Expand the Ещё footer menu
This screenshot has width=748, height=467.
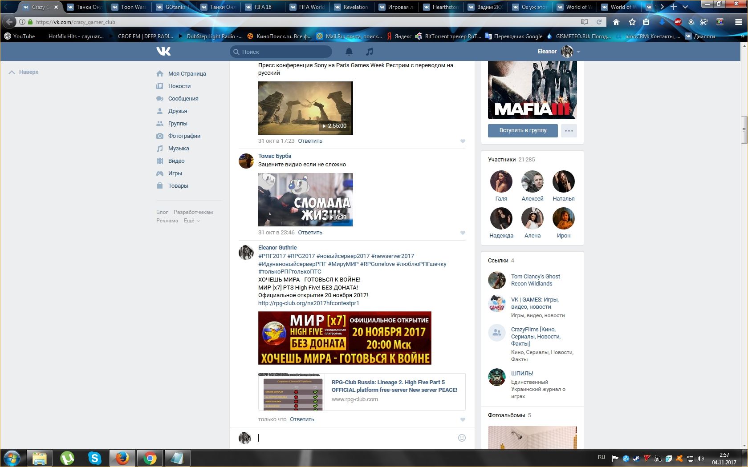pyautogui.click(x=191, y=221)
